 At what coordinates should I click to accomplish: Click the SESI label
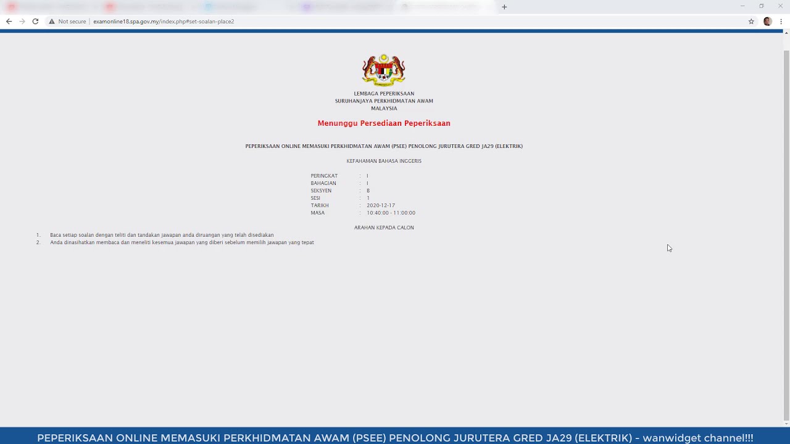point(315,198)
